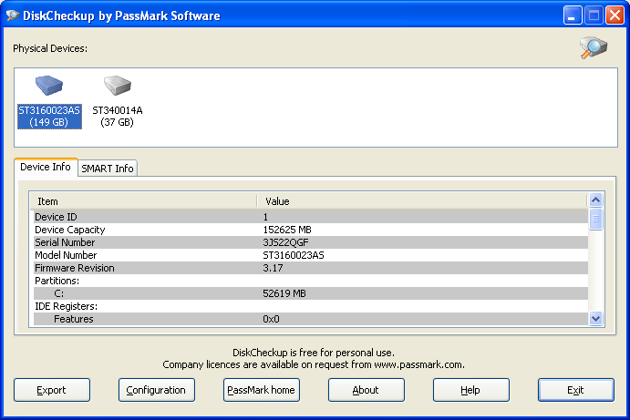Select the ST340014A disk drive icon

[x=117, y=88]
